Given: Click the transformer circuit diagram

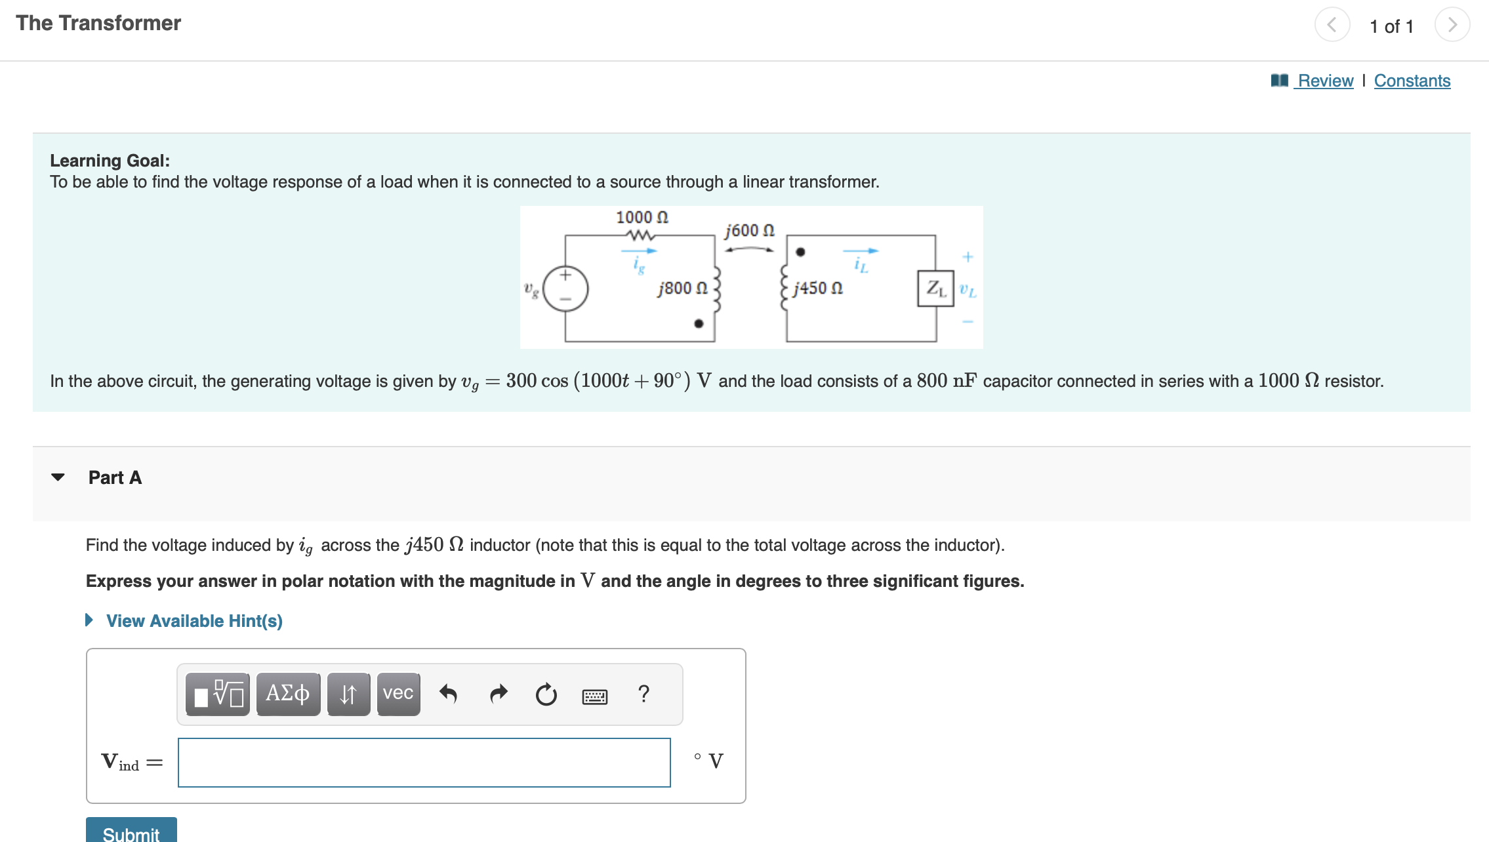Looking at the screenshot, I should pyautogui.click(x=751, y=277).
